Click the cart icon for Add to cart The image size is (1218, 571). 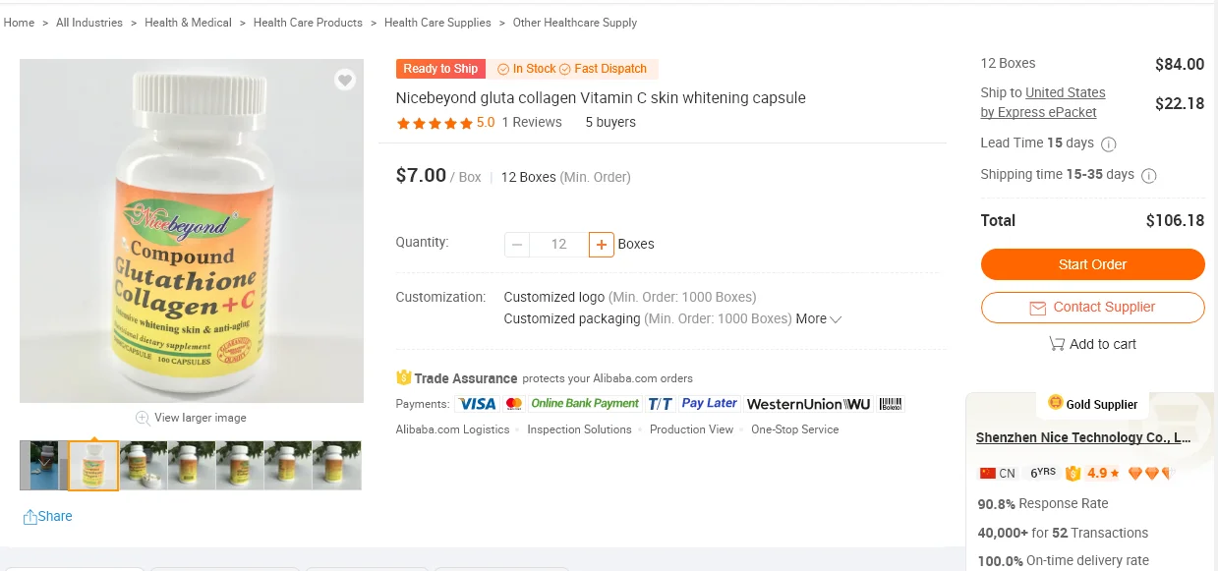[1057, 344]
